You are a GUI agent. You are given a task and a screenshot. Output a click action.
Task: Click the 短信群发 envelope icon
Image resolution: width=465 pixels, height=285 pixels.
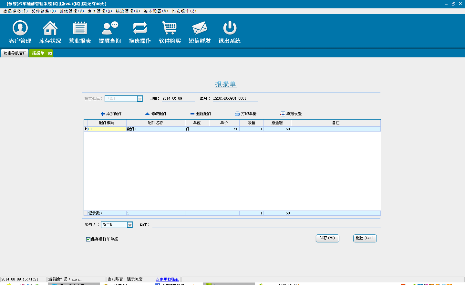(x=200, y=28)
